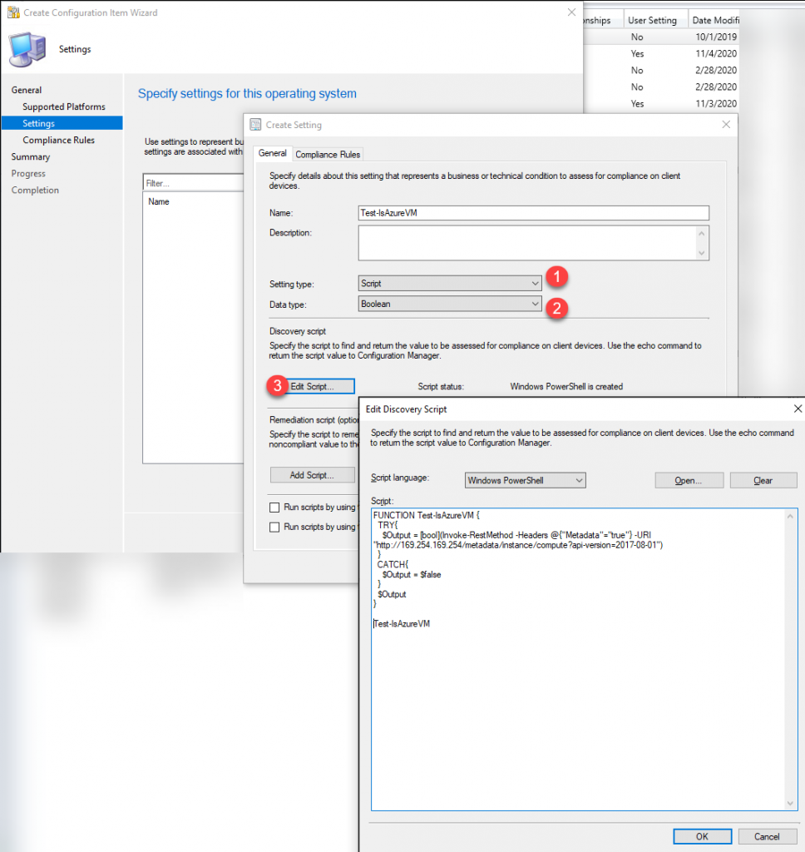The width and height of the screenshot is (805, 852).
Task: Click the Settings computer icon in wizard header
Action: pyautogui.click(x=27, y=49)
